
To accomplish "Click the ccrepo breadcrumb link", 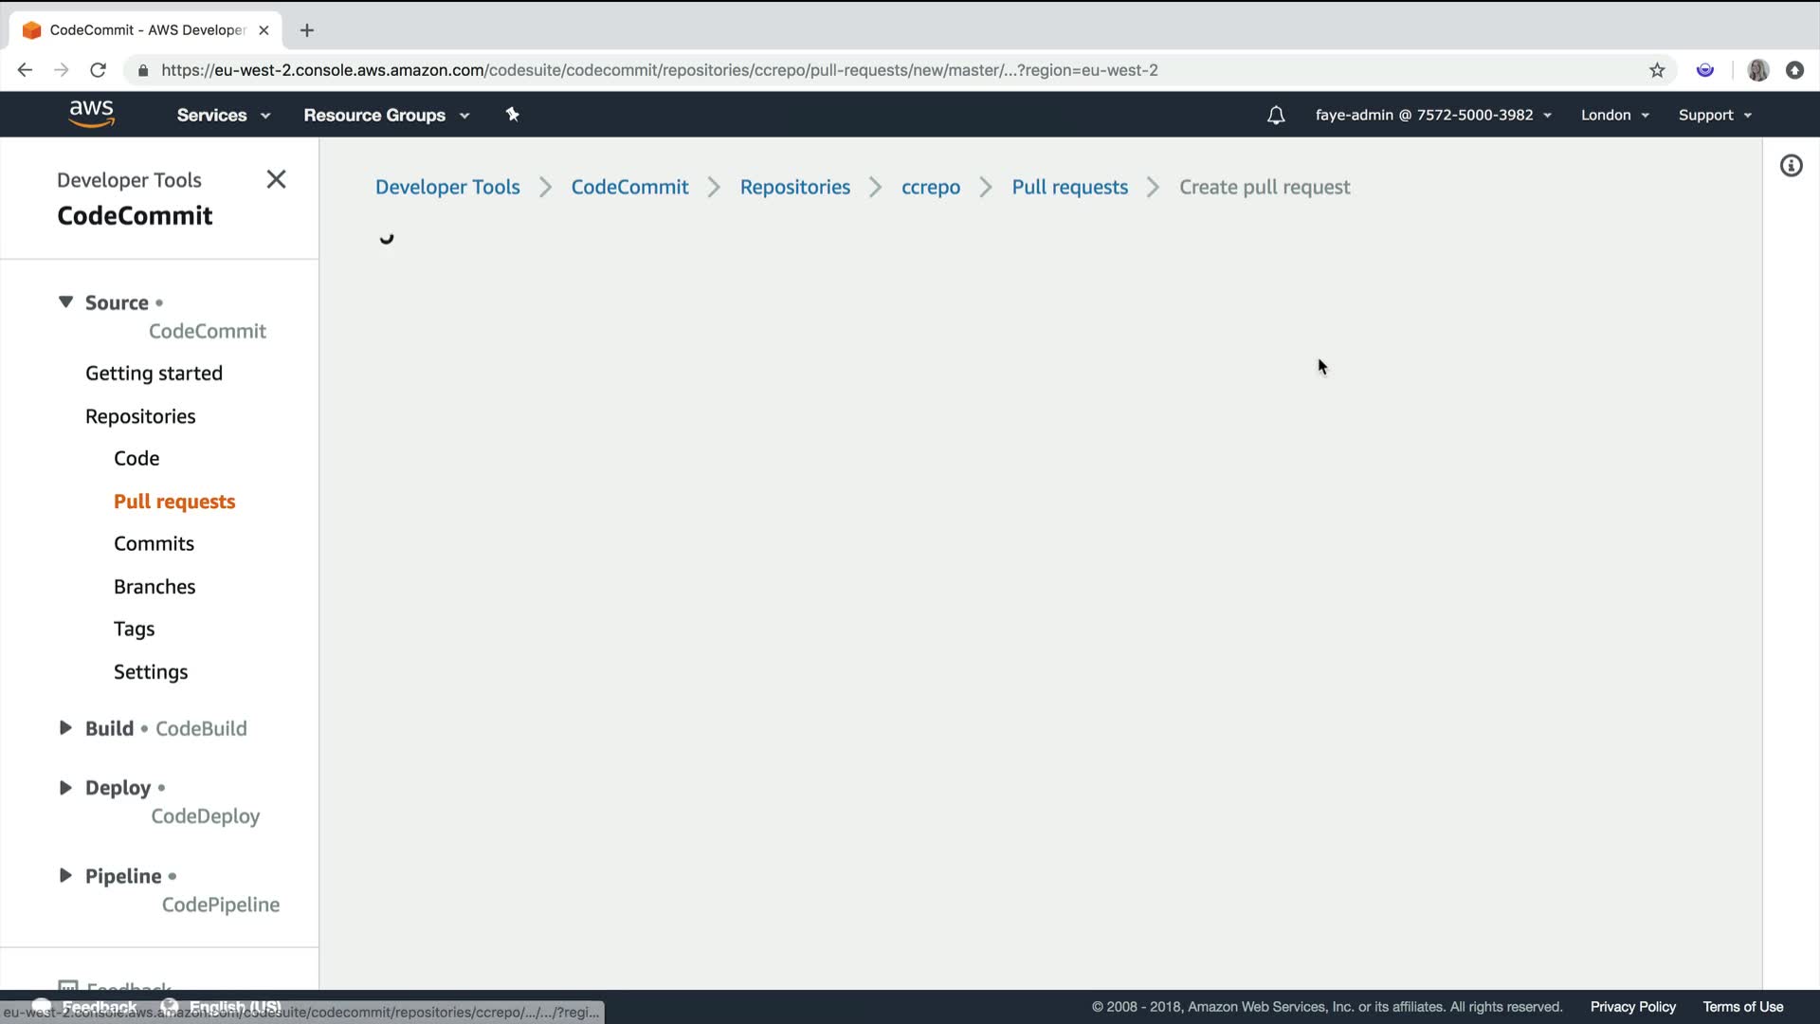I will point(930,187).
